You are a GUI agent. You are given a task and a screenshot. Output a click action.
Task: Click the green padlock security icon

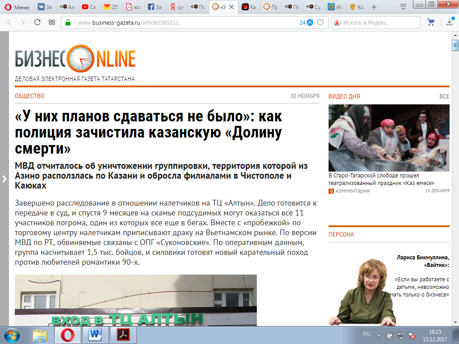click(68, 22)
